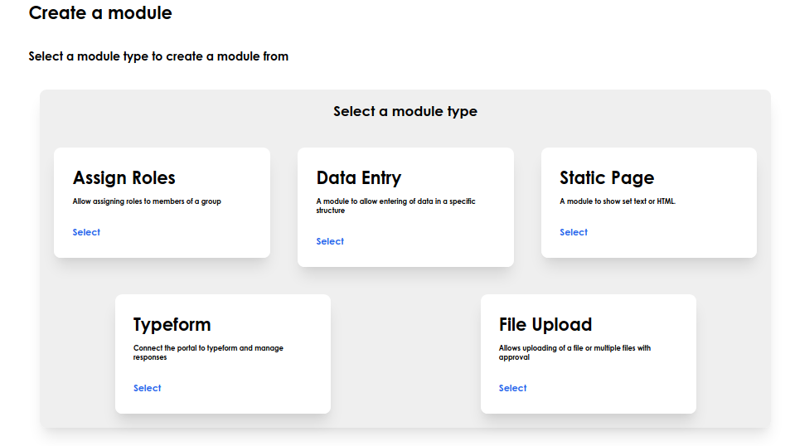
Task: Click the File Upload card title
Action: tap(545, 324)
